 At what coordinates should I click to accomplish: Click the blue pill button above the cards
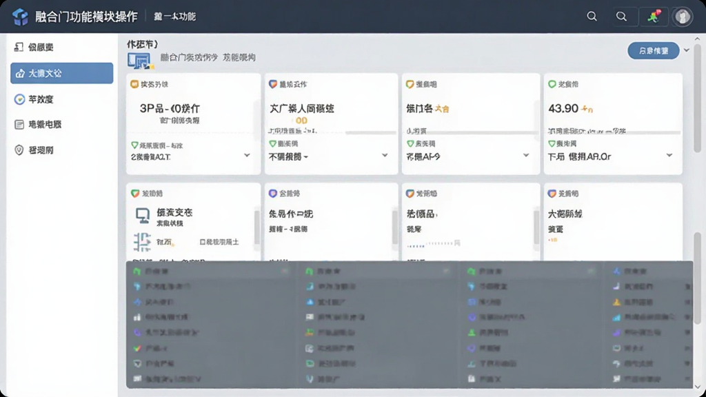tap(654, 51)
